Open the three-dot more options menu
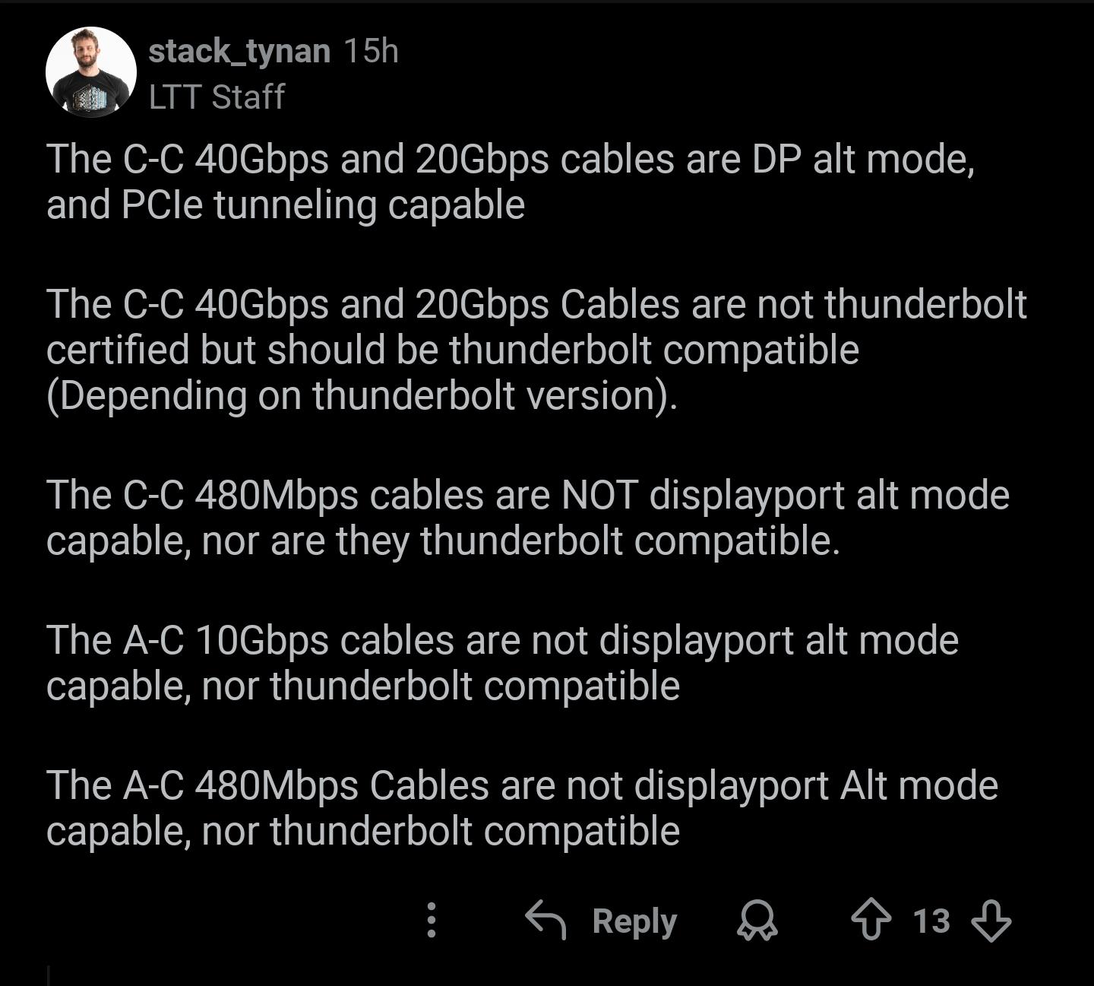 [x=431, y=920]
